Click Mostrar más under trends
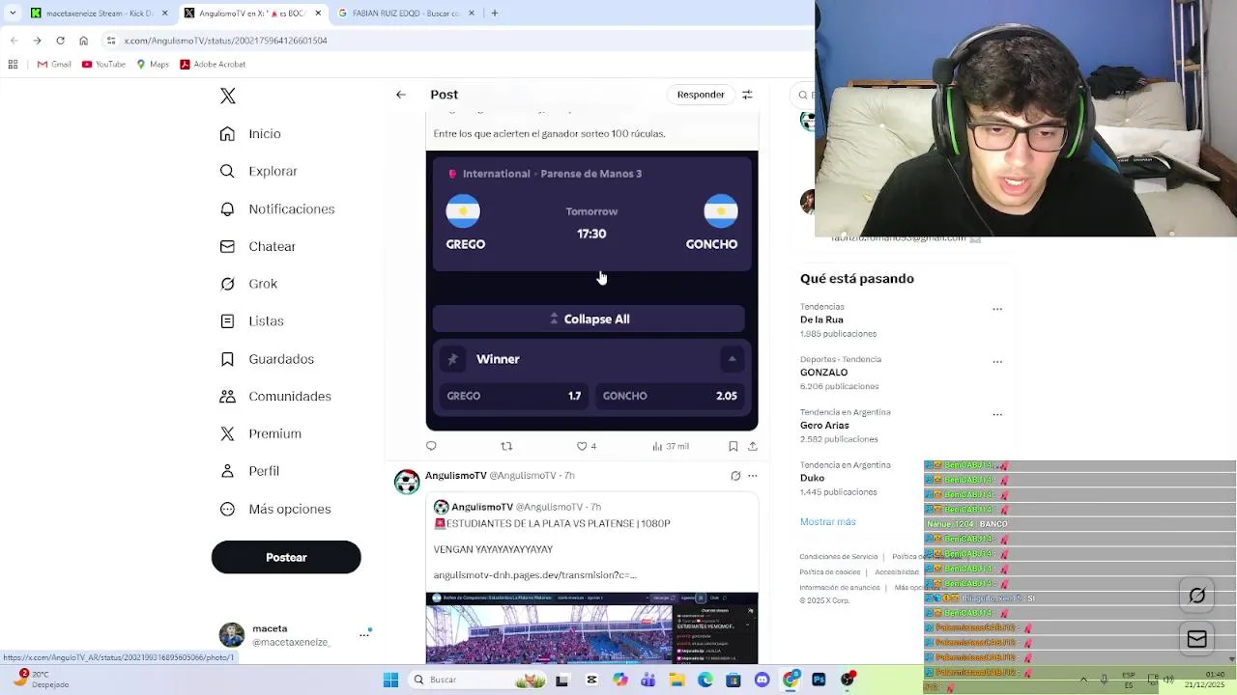 point(827,522)
